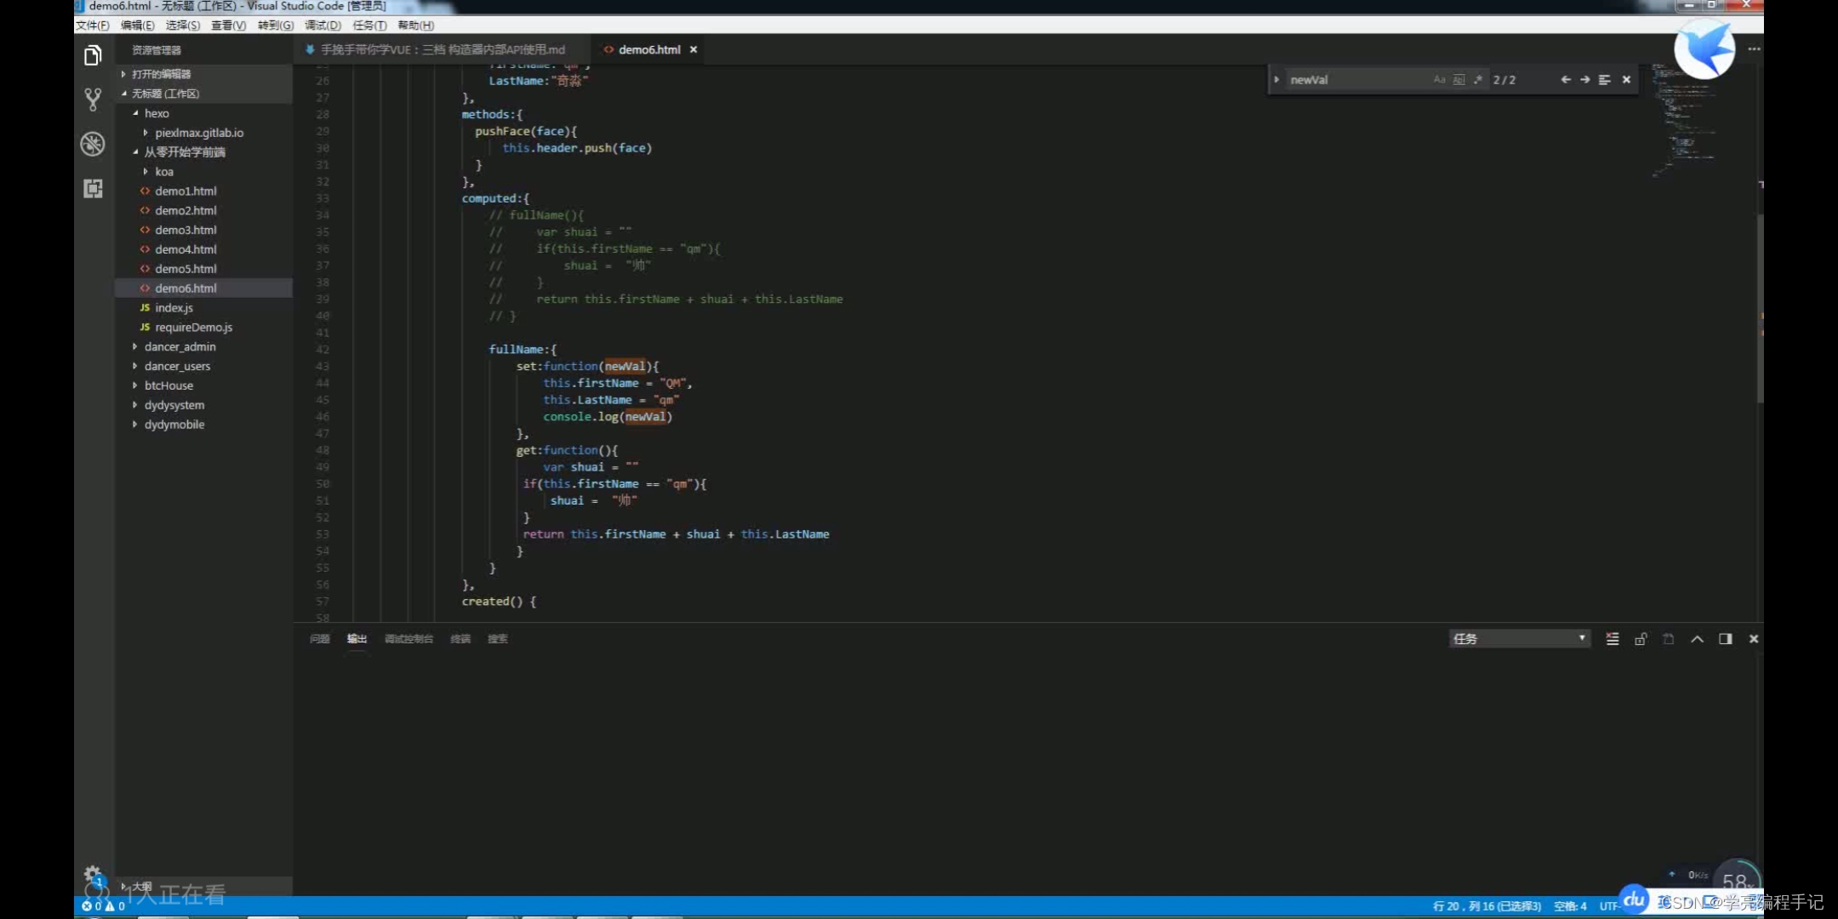Expand the btcHouse folder
The height and width of the screenshot is (919, 1838).
204,386
